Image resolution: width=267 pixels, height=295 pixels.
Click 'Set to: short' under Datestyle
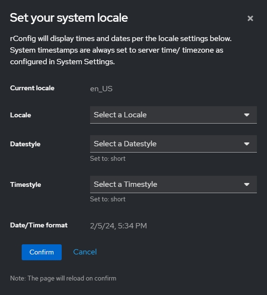click(x=107, y=158)
